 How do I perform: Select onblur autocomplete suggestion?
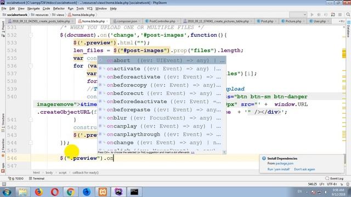click(x=162, y=118)
